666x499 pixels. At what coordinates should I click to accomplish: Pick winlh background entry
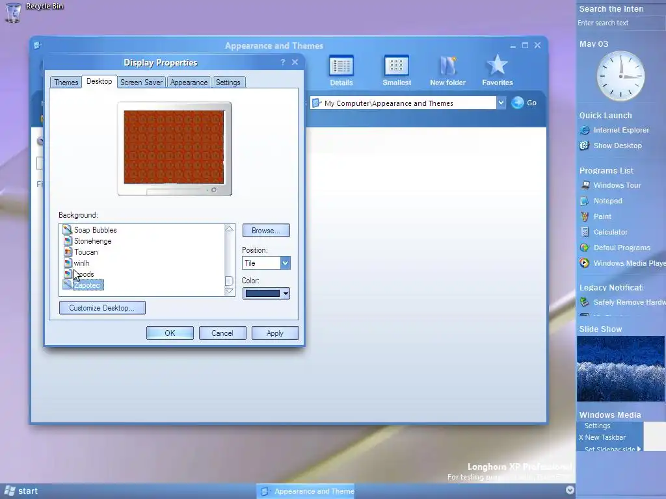click(x=77, y=263)
